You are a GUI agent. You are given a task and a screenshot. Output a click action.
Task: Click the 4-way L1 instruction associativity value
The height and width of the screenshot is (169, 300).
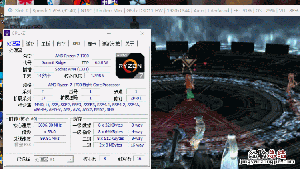point(137,132)
